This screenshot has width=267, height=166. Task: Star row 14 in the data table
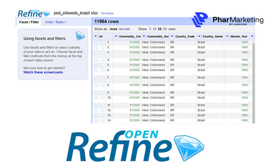[x=96, y=121]
